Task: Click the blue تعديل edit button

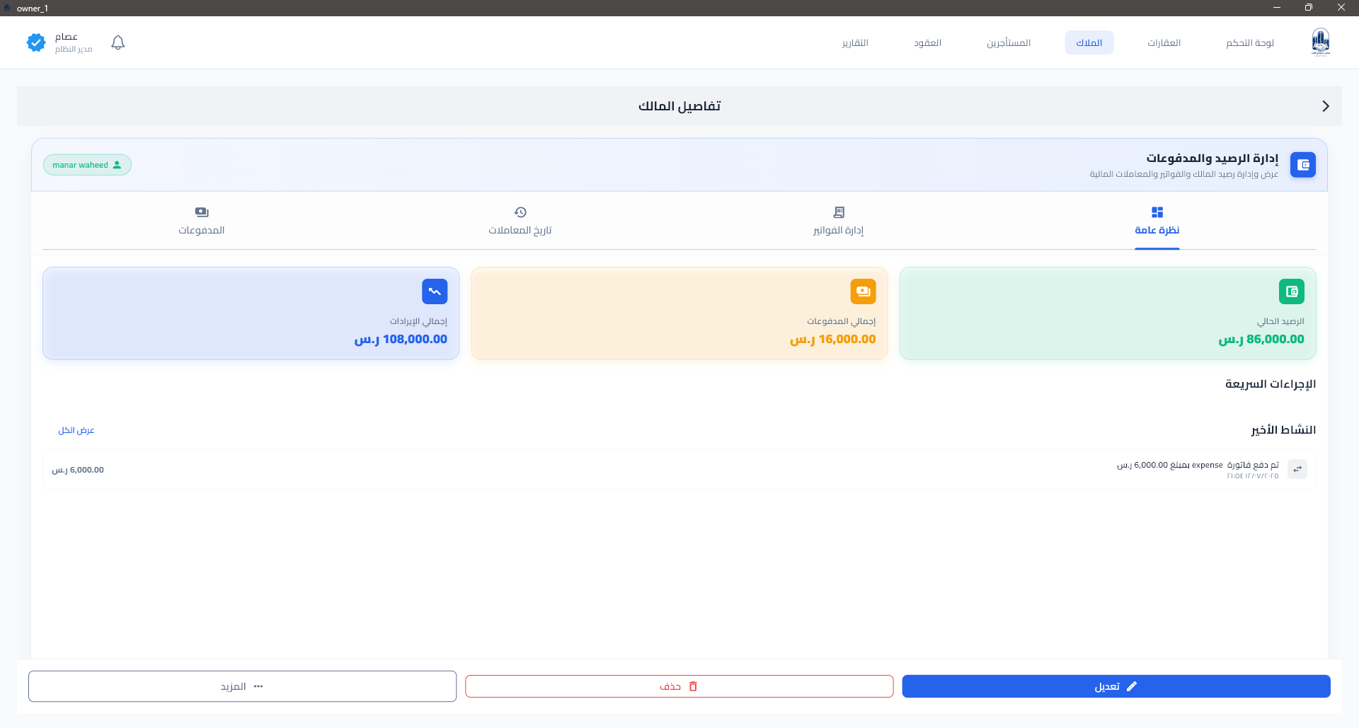Action: (x=1116, y=686)
